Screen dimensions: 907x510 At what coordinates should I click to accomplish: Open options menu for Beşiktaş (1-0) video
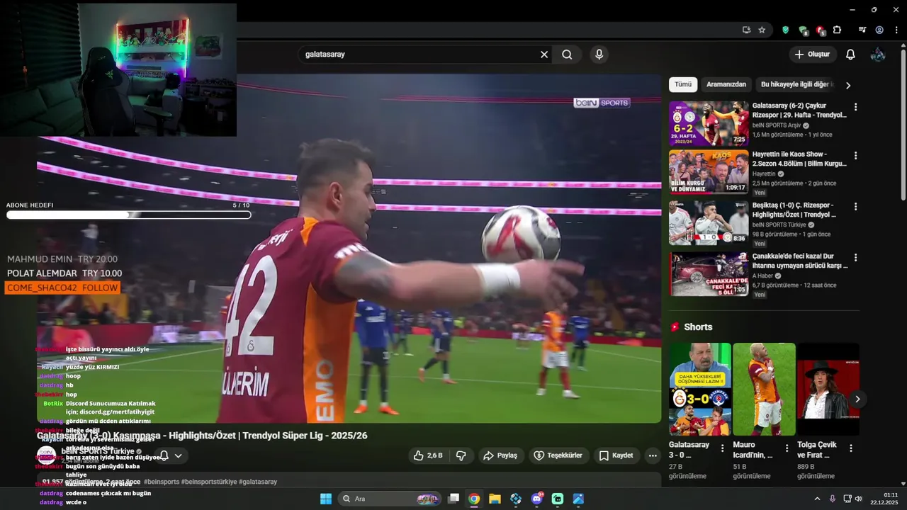tap(855, 206)
